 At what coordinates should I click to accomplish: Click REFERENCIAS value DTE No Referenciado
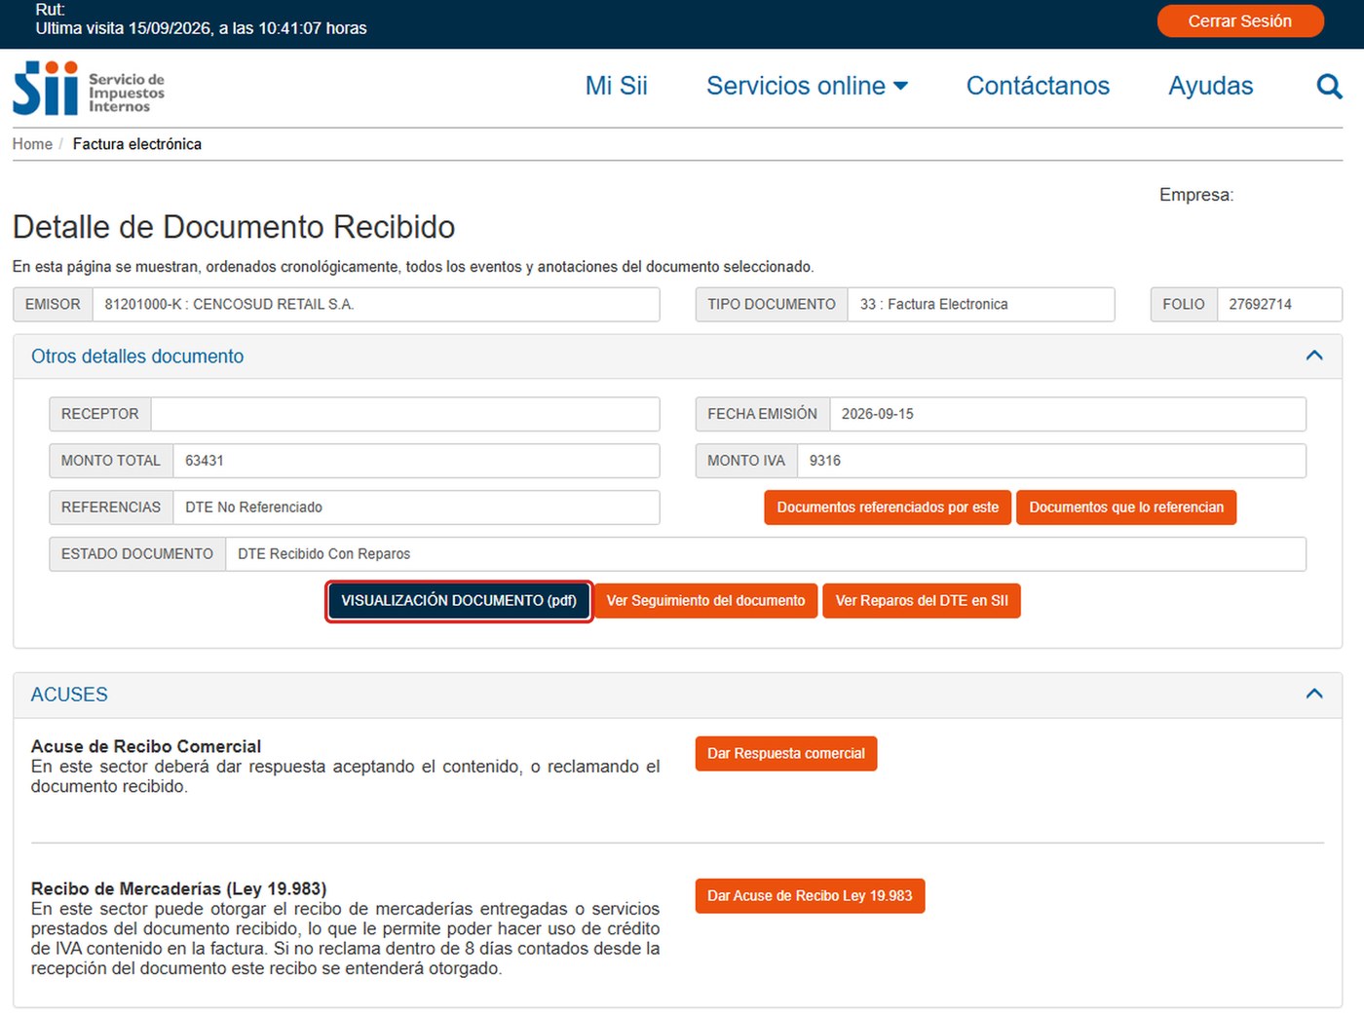click(416, 507)
